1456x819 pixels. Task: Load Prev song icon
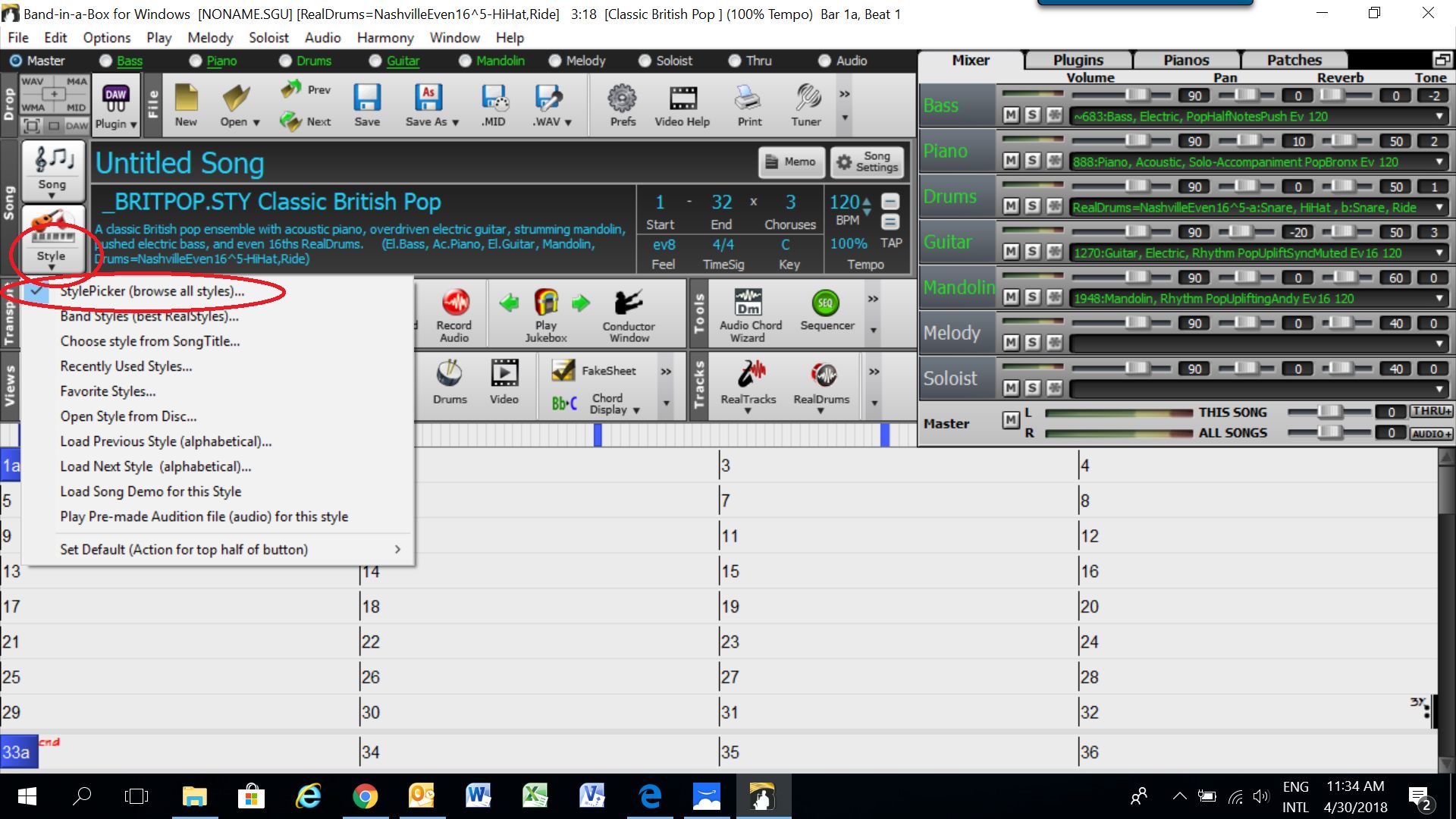(306, 89)
